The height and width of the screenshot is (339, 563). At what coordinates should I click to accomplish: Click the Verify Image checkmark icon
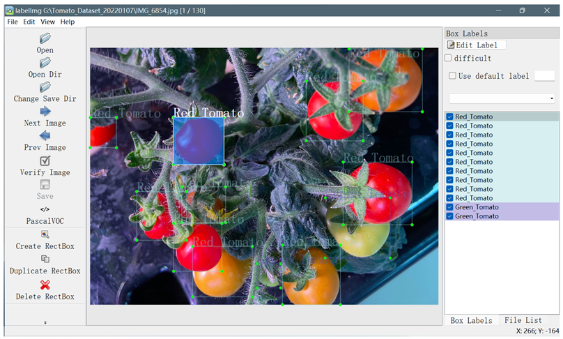point(45,160)
